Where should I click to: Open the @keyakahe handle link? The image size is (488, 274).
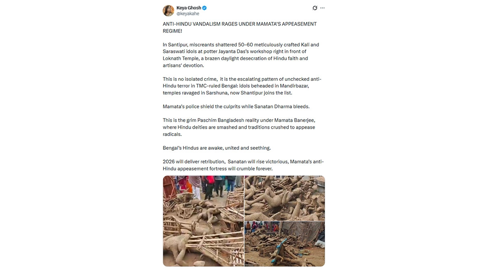[188, 14]
